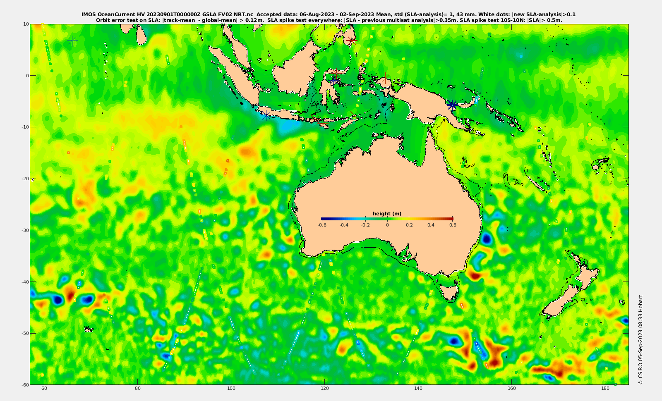Click the -0.4 colorbar tick label

click(x=344, y=225)
